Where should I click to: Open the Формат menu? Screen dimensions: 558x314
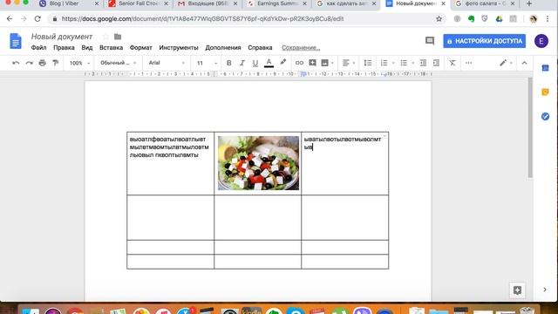(x=140, y=48)
